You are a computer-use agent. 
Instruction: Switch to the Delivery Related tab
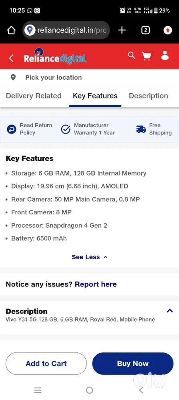34,96
